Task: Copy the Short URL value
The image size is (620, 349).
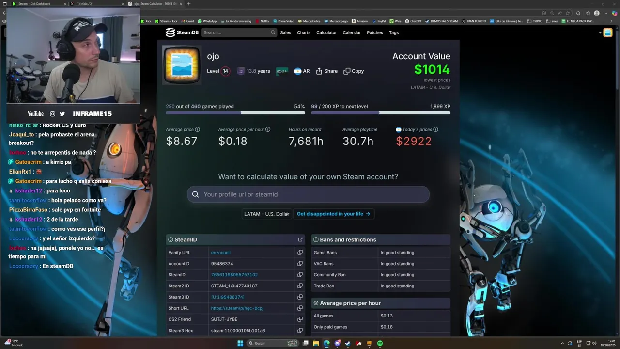Action: point(300,308)
